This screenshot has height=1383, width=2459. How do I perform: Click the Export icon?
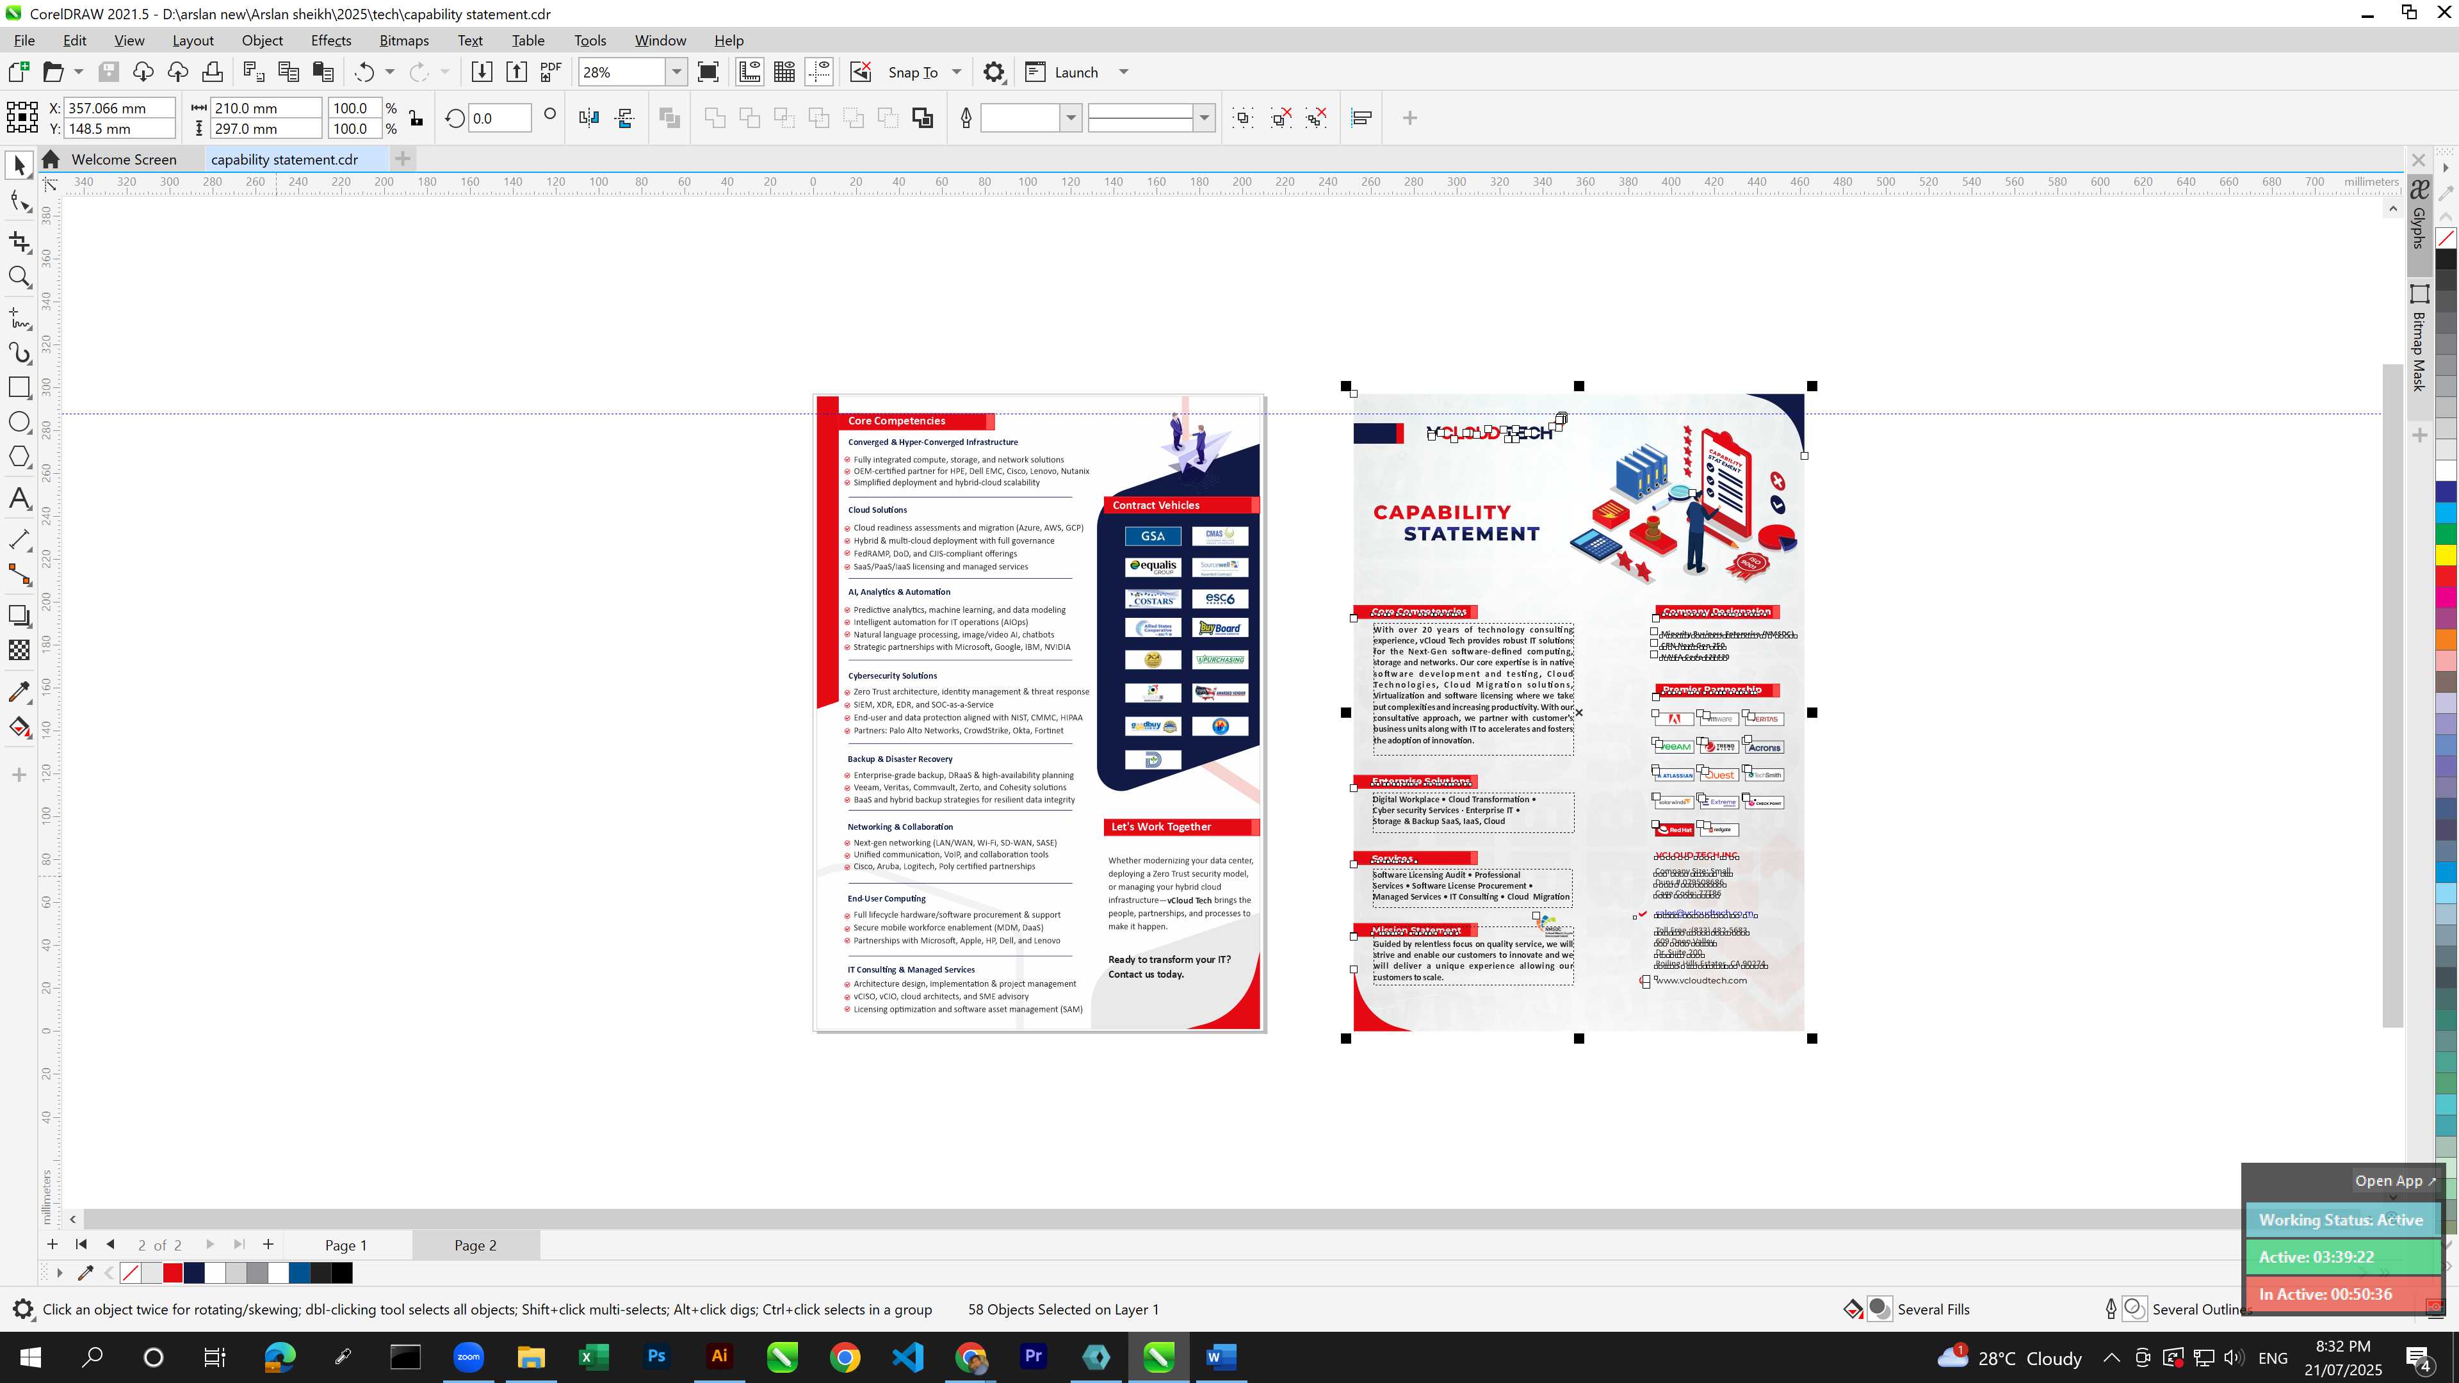[516, 72]
